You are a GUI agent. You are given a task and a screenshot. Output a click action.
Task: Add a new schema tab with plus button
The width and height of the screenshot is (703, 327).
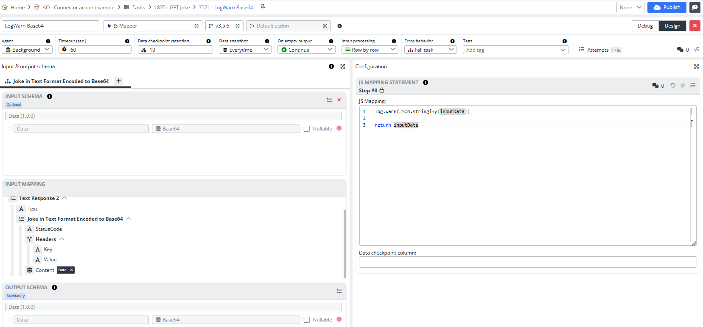pos(119,81)
